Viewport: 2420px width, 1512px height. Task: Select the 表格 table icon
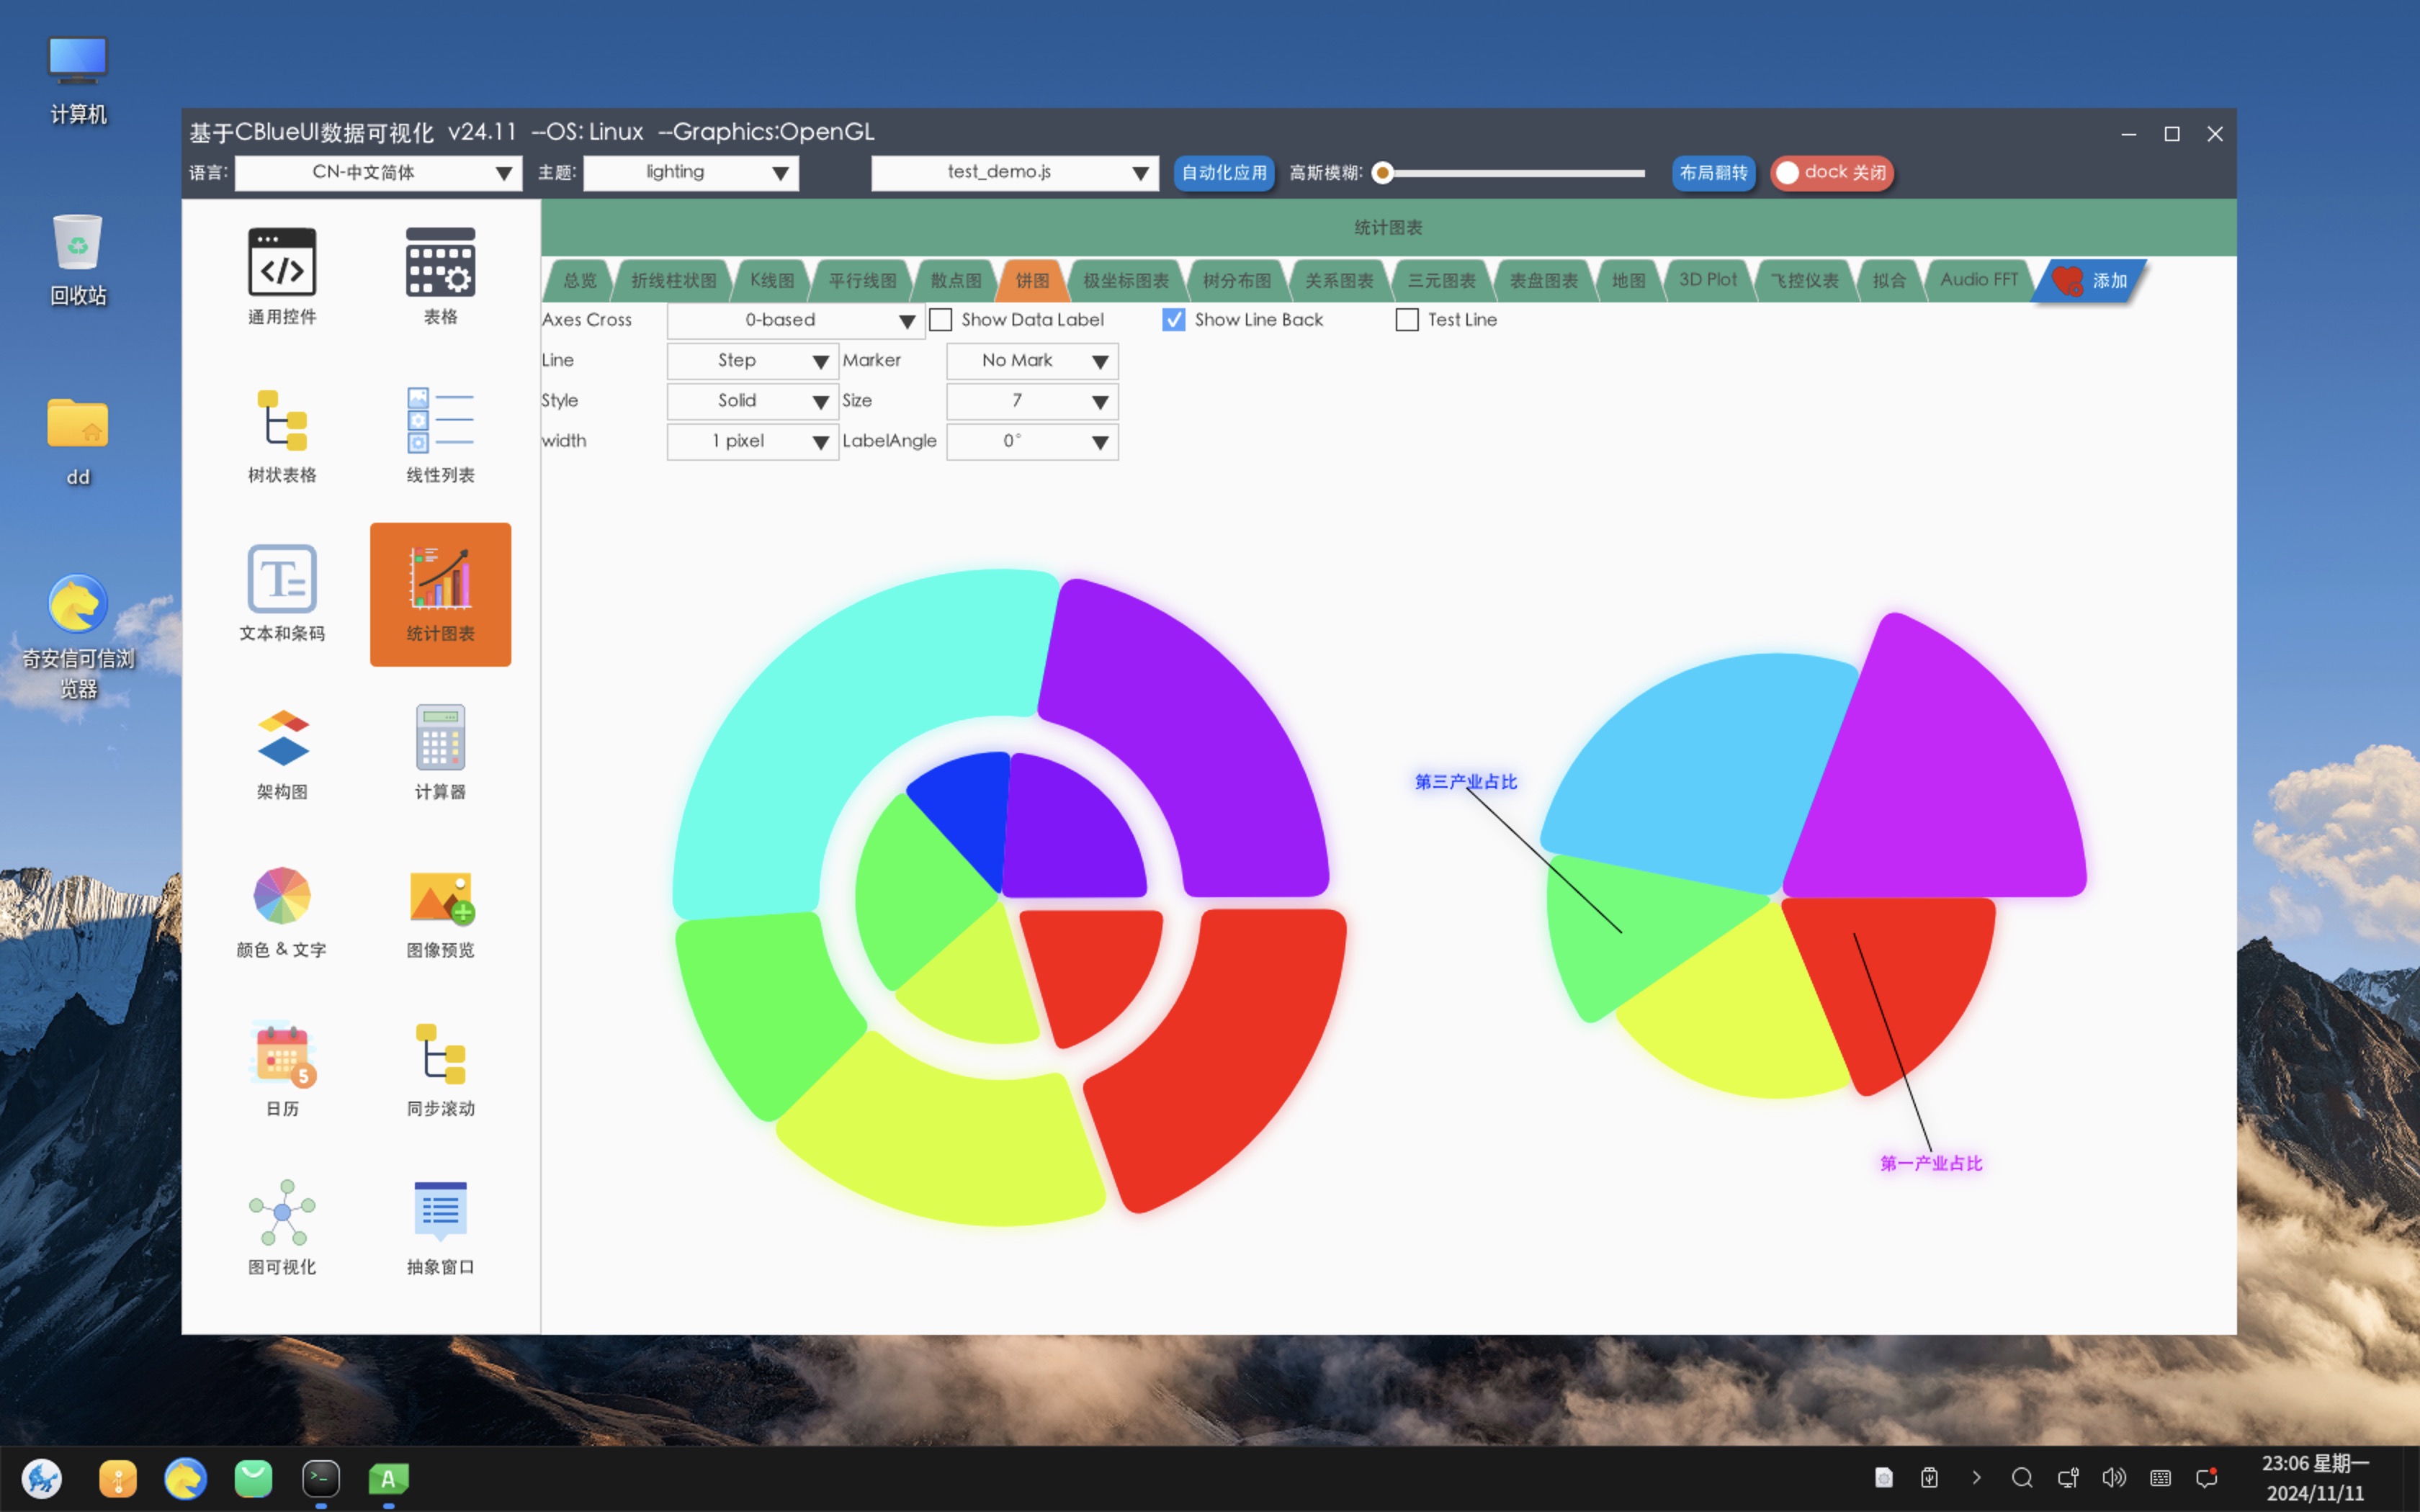pos(440,263)
